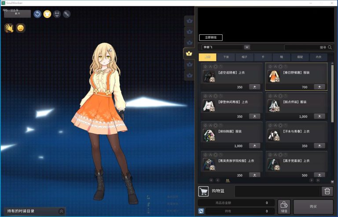
Task: Switch to the 帽子 tab
Action: tap(244, 57)
